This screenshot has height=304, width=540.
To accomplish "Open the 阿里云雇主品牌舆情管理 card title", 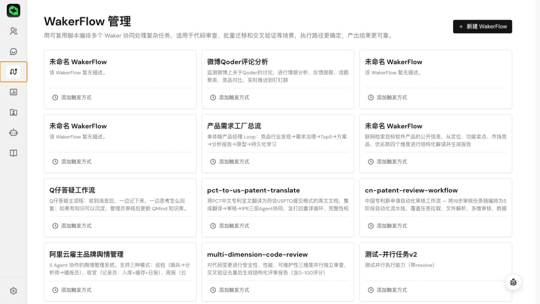I will (x=86, y=254).
